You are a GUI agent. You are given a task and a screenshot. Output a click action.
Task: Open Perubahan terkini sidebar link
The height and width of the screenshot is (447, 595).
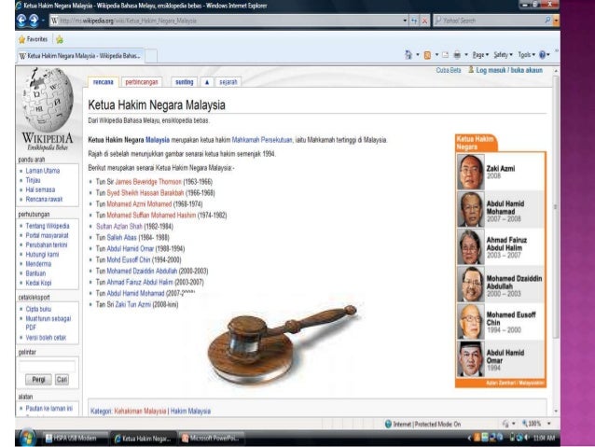coord(47,244)
